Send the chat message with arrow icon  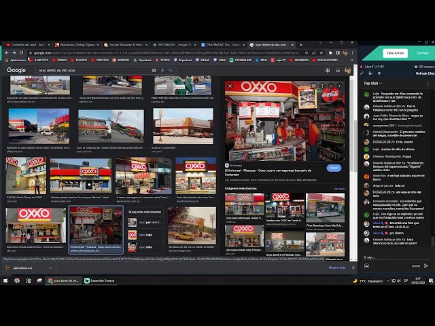click(426, 266)
